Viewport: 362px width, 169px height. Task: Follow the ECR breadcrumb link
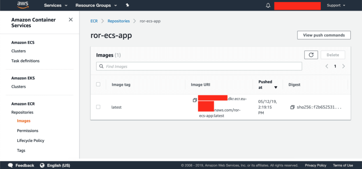coord(94,21)
